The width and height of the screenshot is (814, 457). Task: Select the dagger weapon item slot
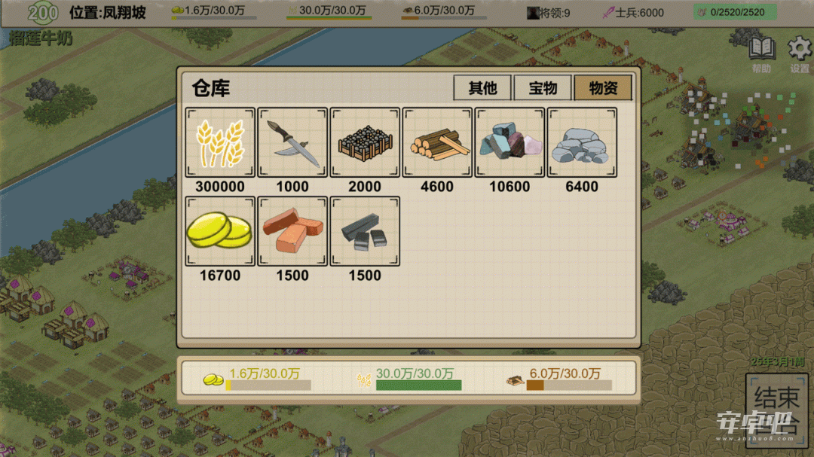point(292,142)
